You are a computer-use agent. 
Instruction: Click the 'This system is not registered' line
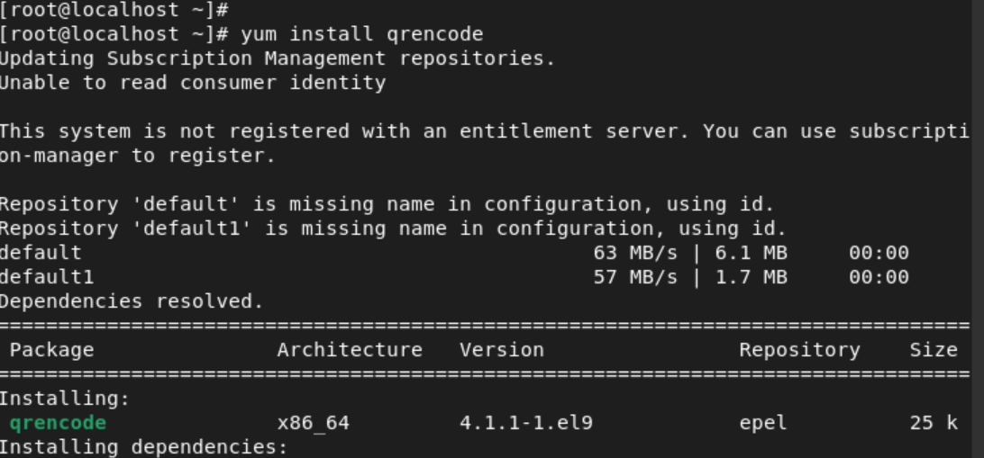485,131
